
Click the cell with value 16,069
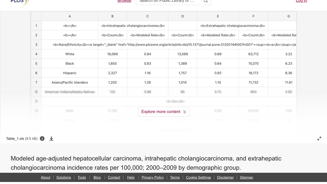112,54
